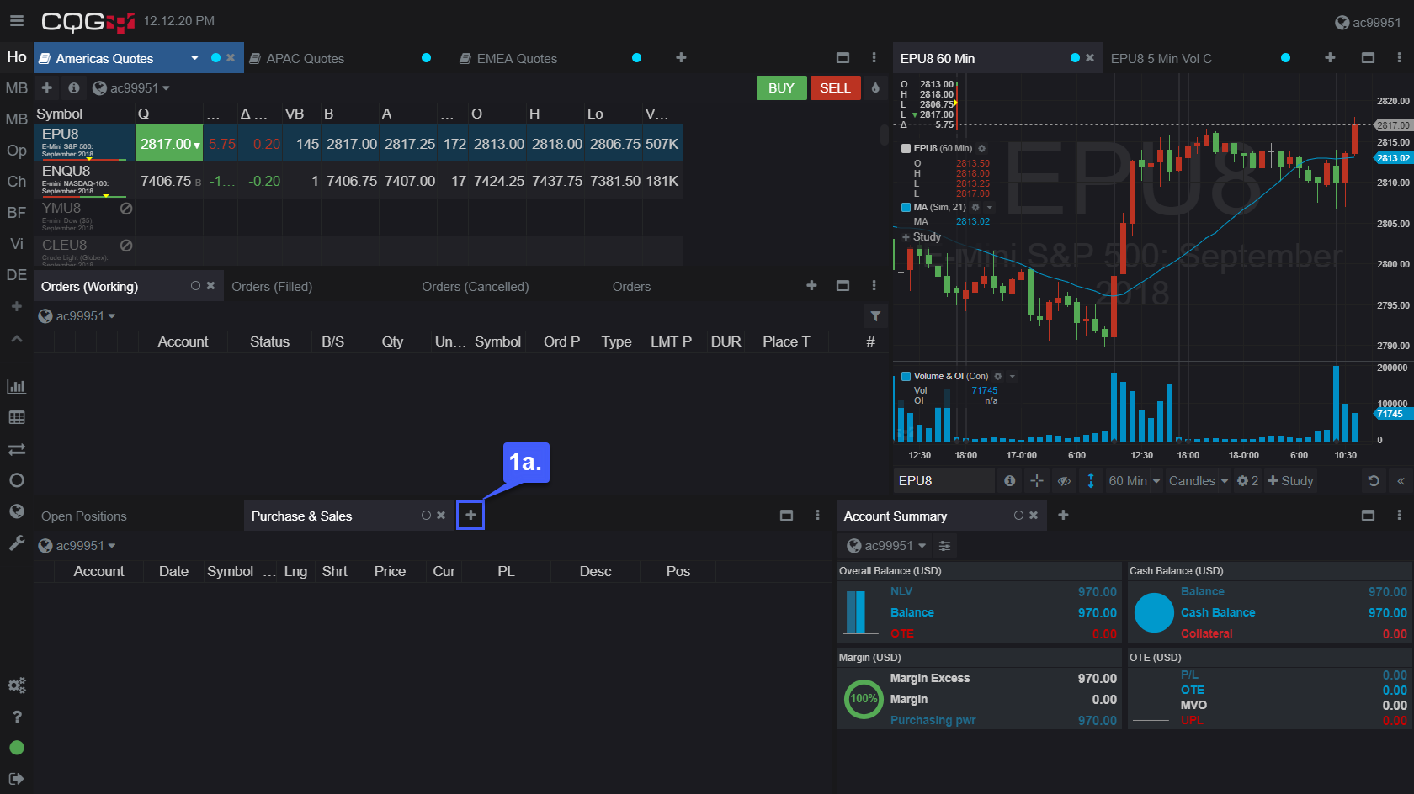Add a new orders tab with plus
The image size is (1414, 794).
click(811, 286)
